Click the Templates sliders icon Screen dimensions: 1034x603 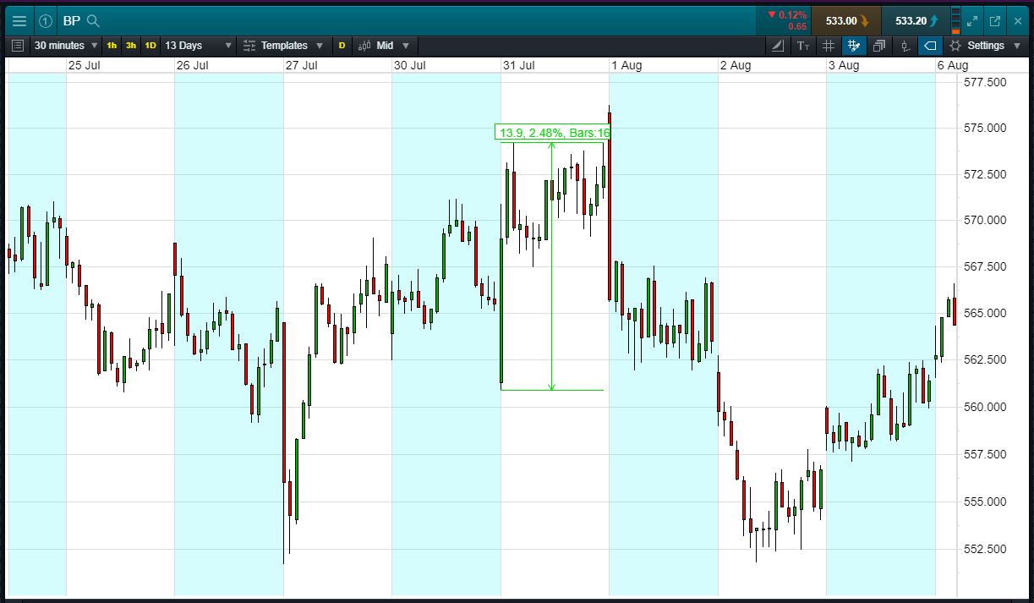pos(249,46)
